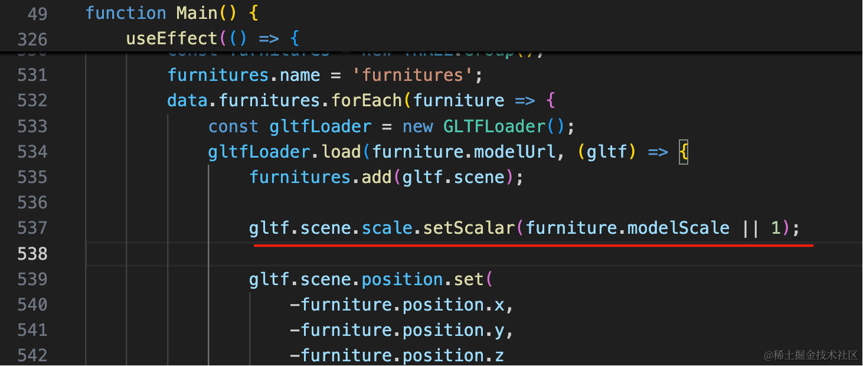Click line number 533 in the gutter
Image resolution: width=863 pixels, height=366 pixels.
point(32,126)
